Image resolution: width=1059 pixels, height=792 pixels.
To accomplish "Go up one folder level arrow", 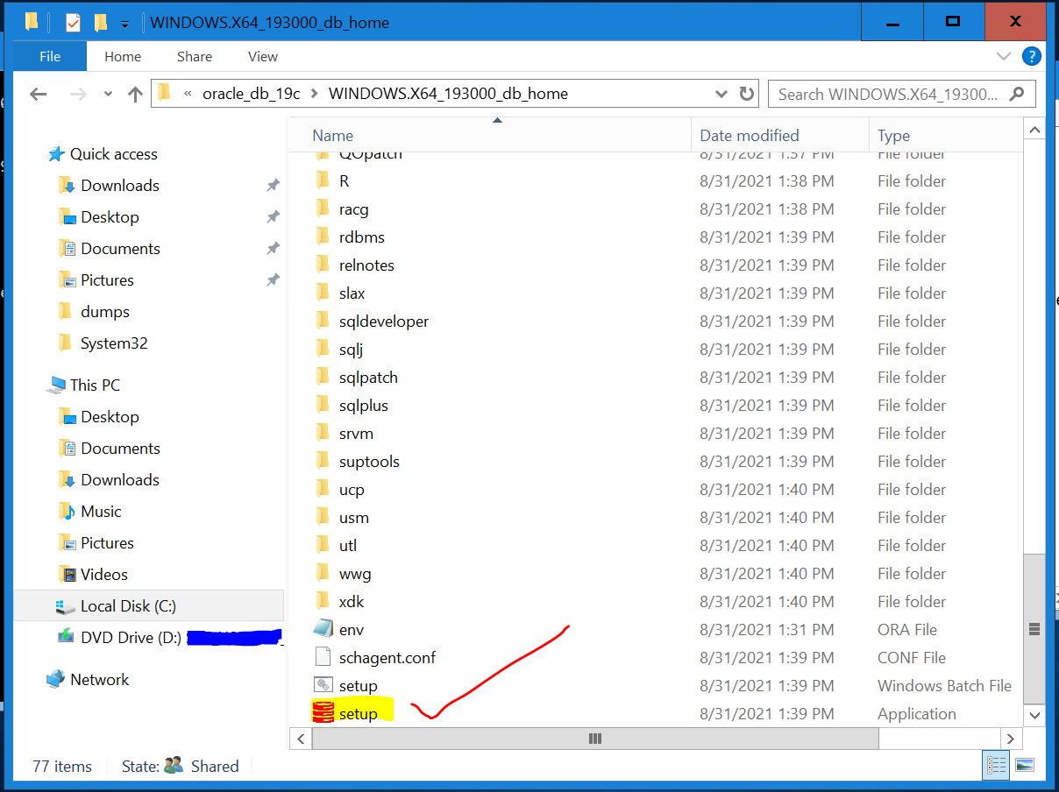I will point(135,94).
